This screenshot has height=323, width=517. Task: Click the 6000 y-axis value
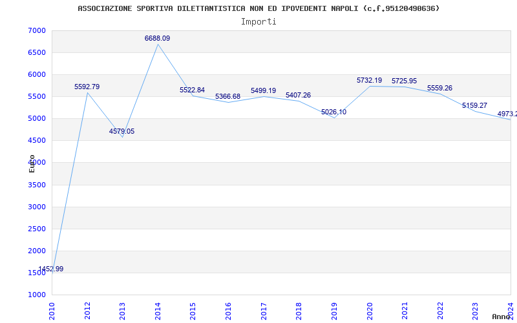pos(37,75)
